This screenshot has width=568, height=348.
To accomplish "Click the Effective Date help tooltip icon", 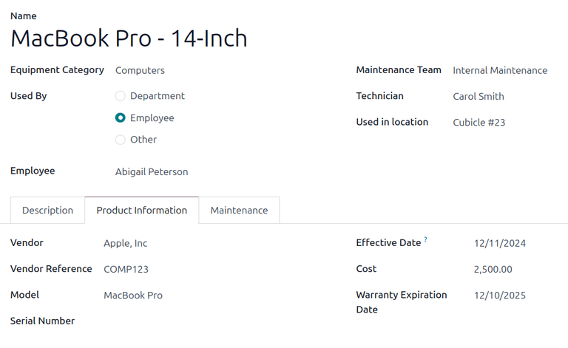I will (426, 240).
